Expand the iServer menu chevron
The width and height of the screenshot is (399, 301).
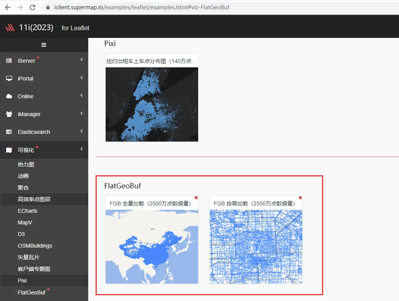pos(82,60)
